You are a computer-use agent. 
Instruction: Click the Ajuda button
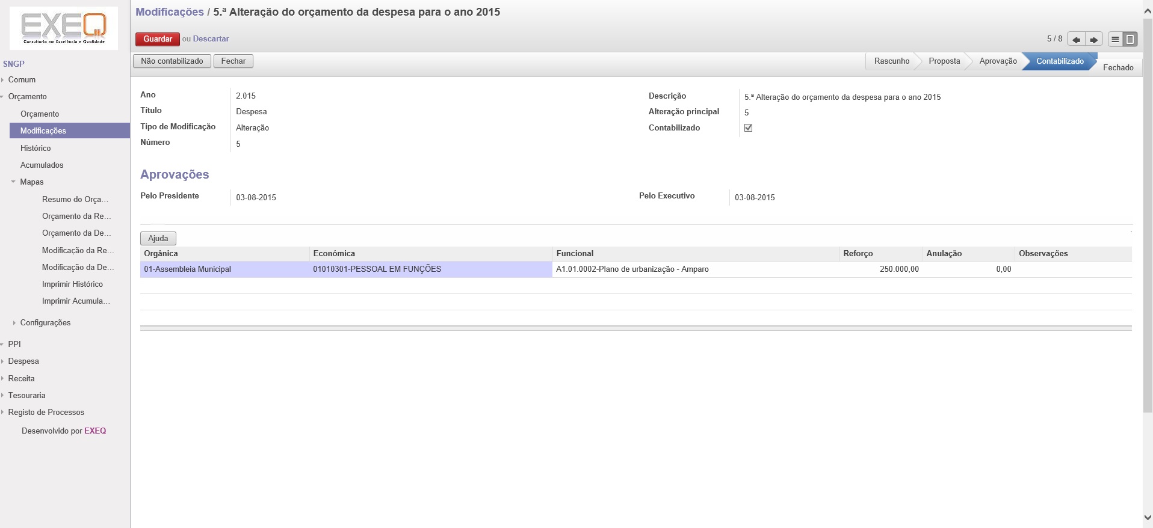158,239
